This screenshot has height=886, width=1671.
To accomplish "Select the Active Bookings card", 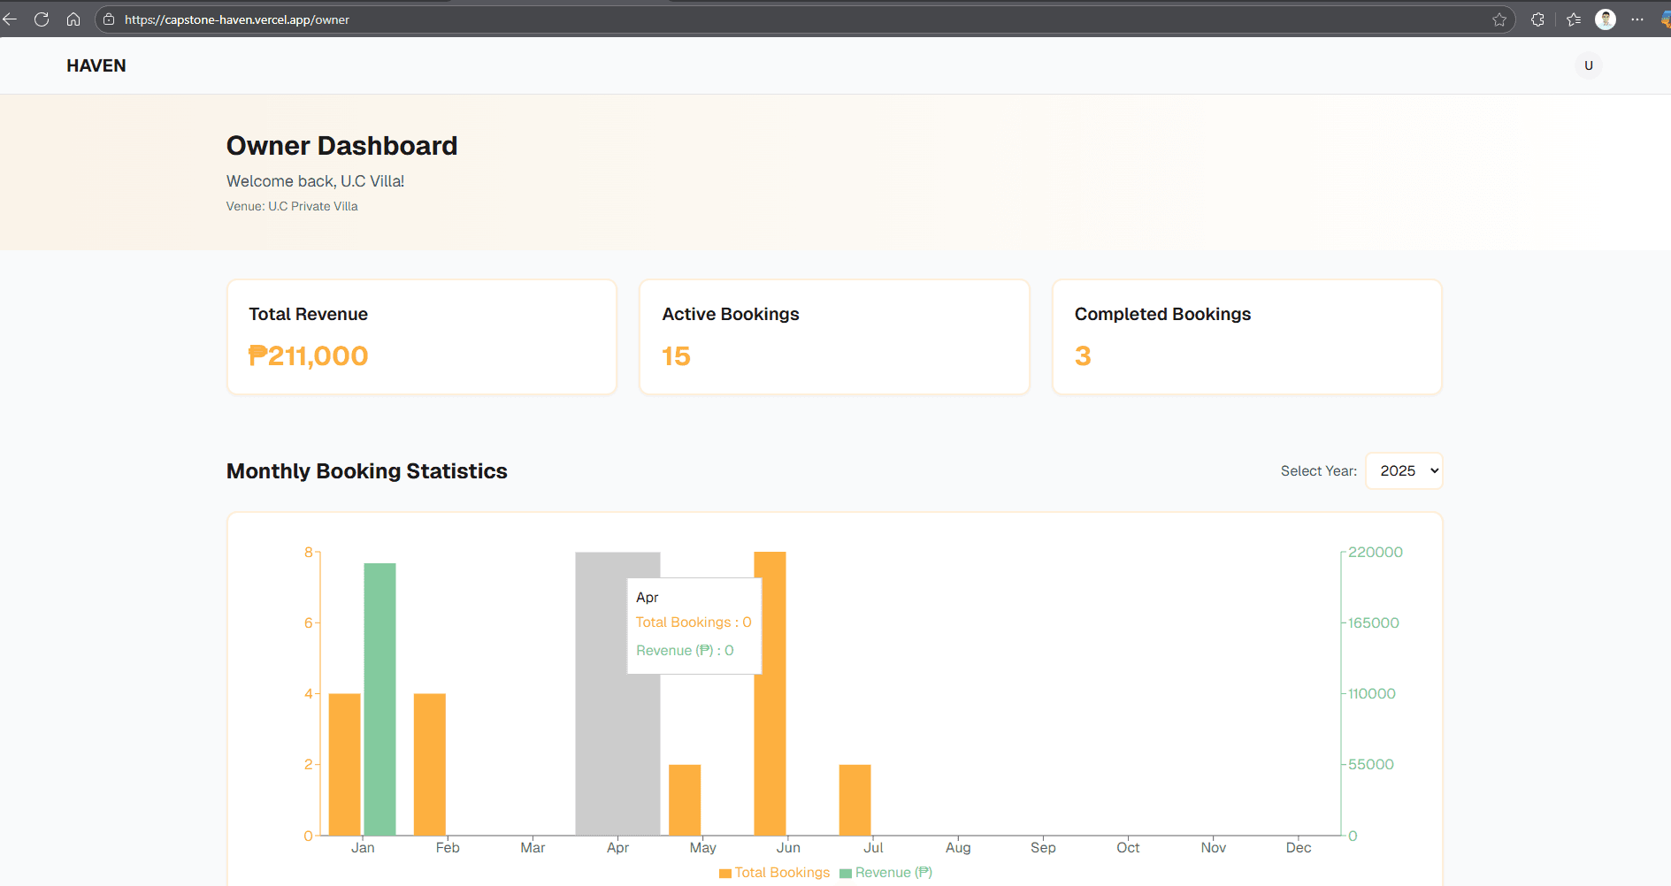I will (x=834, y=337).
